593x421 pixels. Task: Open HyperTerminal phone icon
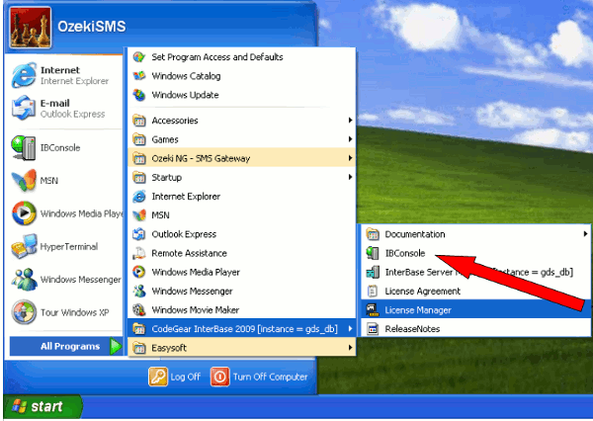click(x=24, y=246)
